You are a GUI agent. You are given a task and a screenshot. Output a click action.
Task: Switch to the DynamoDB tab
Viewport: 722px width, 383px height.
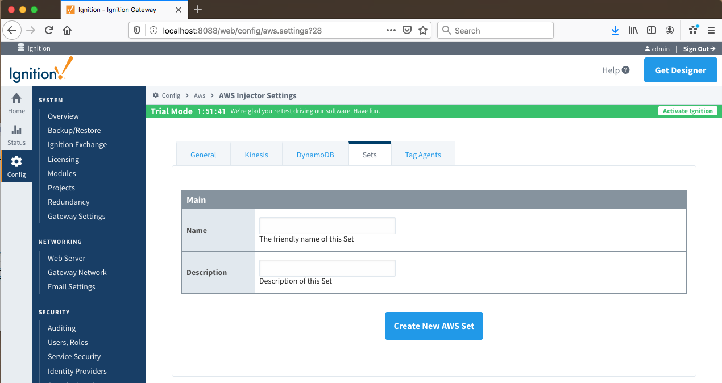tap(316, 155)
